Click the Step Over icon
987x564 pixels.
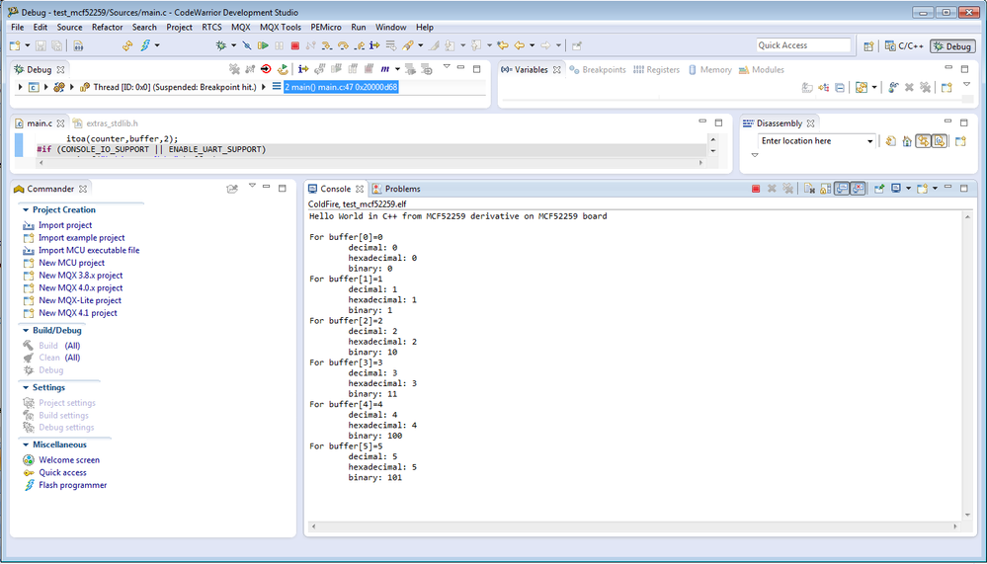[343, 45]
